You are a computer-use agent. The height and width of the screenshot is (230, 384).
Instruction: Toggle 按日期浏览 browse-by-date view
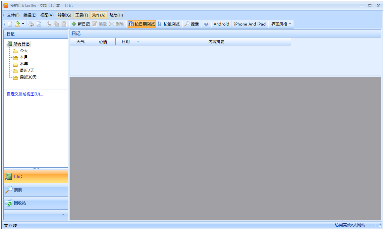(x=141, y=24)
